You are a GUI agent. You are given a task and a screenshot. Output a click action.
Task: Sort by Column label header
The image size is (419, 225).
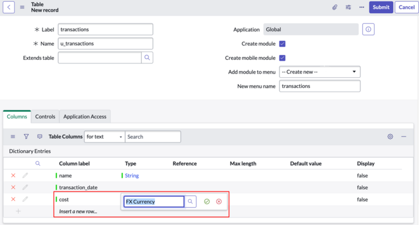point(74,163)
